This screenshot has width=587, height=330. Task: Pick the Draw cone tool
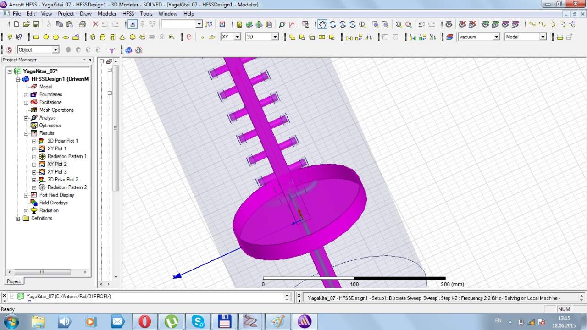[x=122, y=37]
